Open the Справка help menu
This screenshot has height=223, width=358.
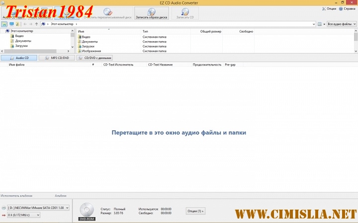tap(347, 8)
